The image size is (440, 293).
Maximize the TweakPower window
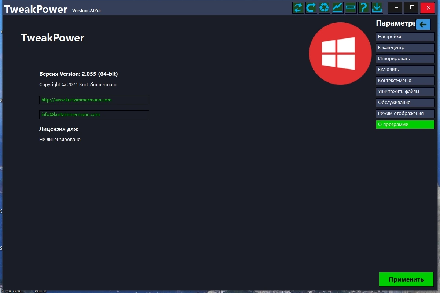pyautogui.click(x=411, y=7)
